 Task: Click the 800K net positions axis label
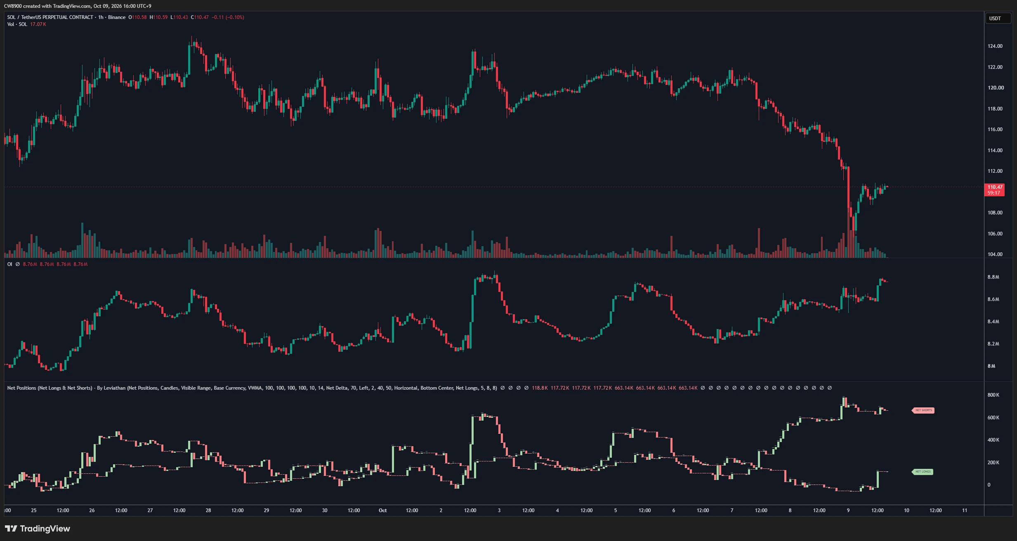[993, 395]
